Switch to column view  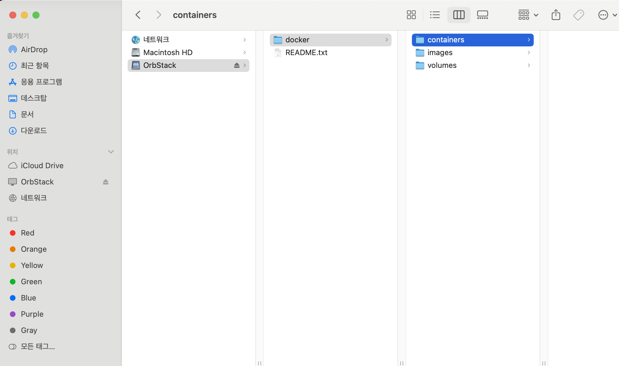point(459,15)
